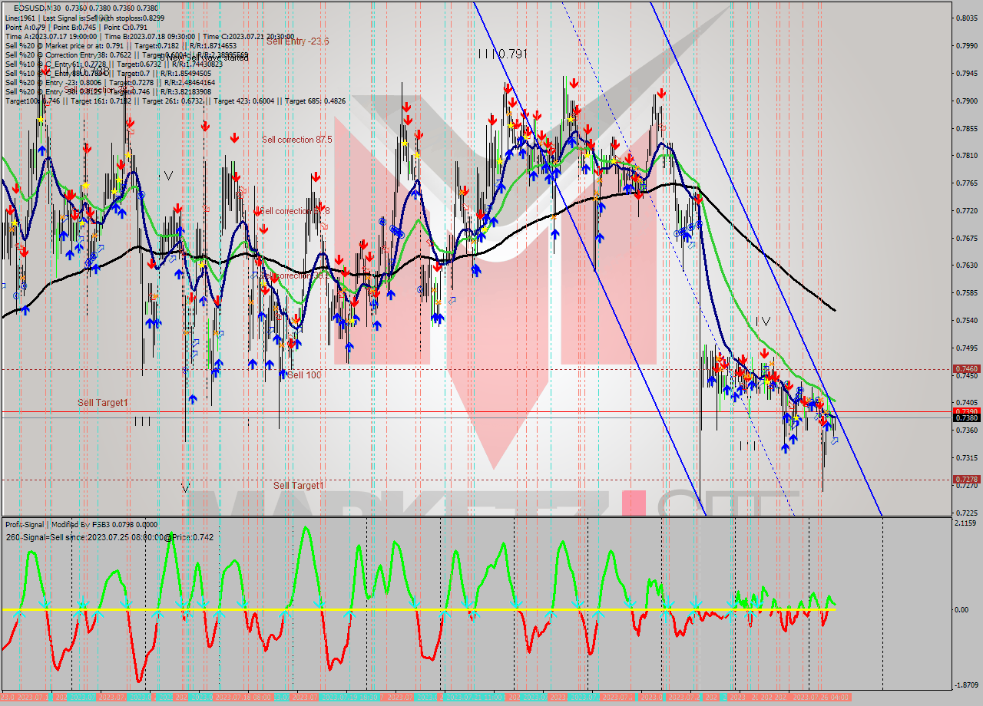This screenshot has width=983, height=706.
Task: Click the 'Sell Entry -23.6' chart label
Action: (x=298, y=41)
